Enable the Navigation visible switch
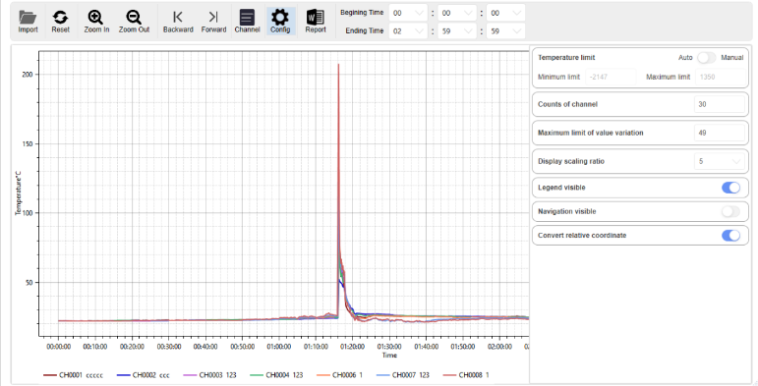This screenshot has width=758, height=386. point(730,211)
